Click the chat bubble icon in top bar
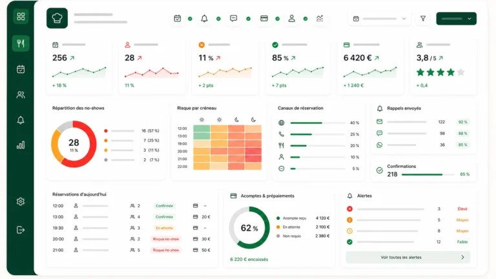This screenshot has height=279, width=496. point(233,18)
